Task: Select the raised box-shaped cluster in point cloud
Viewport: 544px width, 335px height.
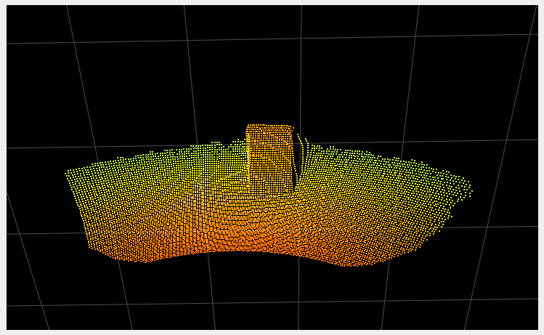Action: pos(271,158)
